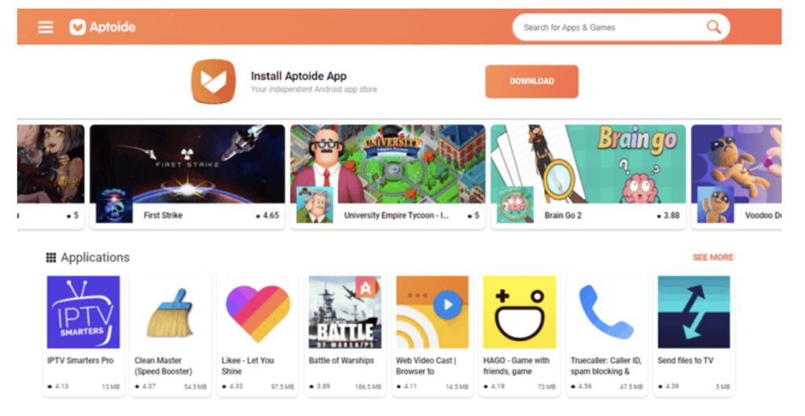Open the Battle of Warships app icon
The height and width of the screenshot is (416, 805).
pos(345,312)
